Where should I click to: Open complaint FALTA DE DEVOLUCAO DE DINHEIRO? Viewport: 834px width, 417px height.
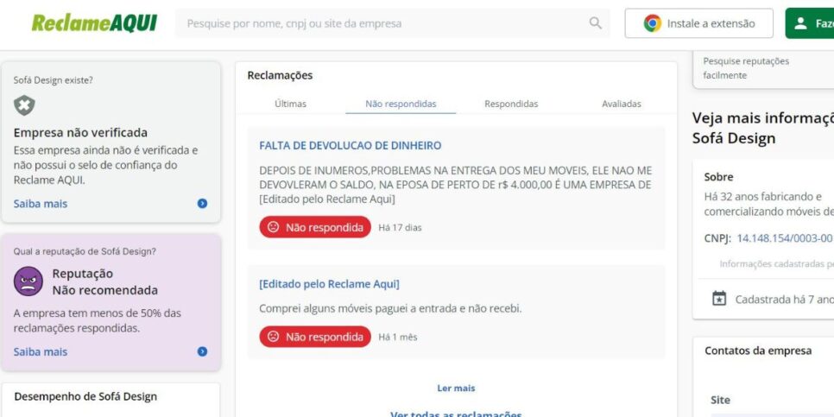click(x=350, y=146)
